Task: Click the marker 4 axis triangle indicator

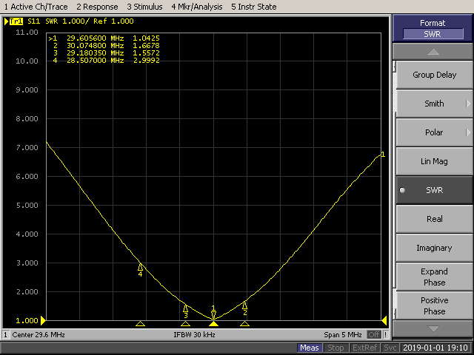Action: point(140,324)
